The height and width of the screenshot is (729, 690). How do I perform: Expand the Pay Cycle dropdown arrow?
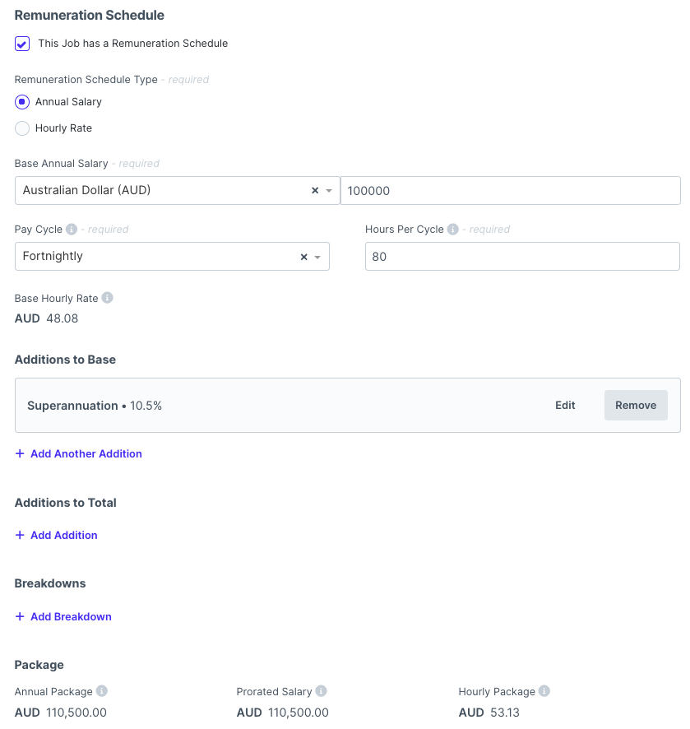(x=318, y=257)
